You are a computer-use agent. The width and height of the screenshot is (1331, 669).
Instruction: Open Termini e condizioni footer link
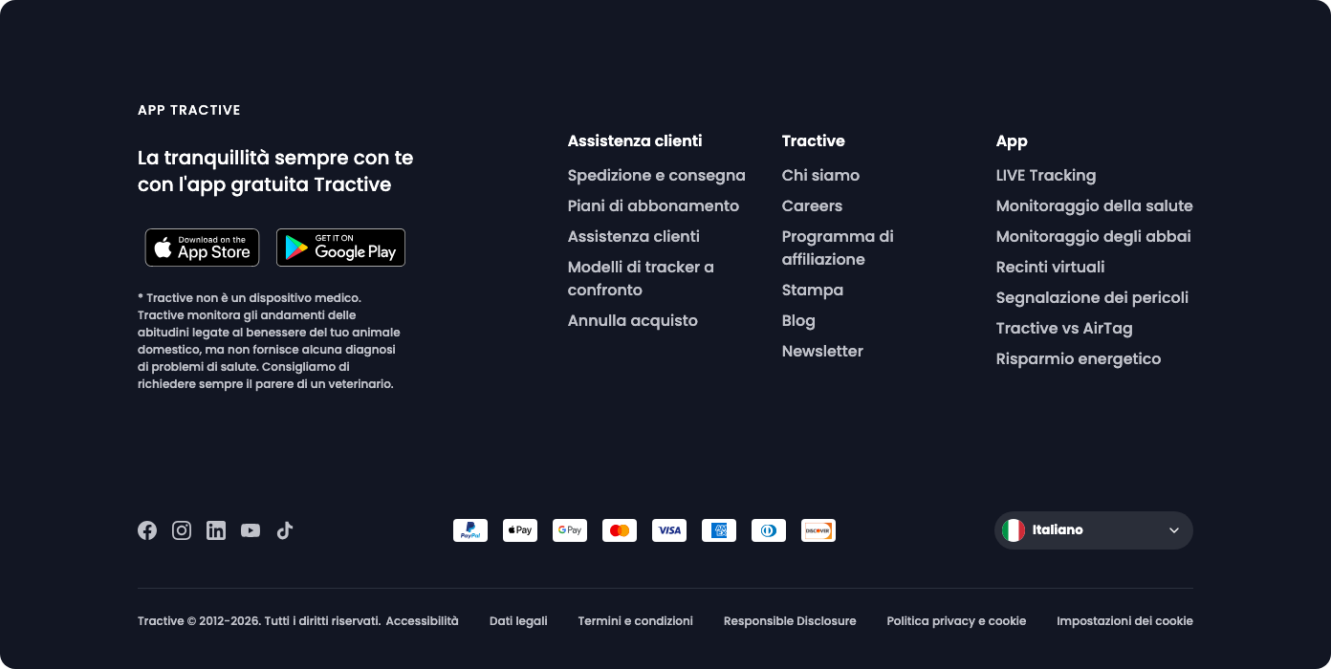(x=636, y=621)
